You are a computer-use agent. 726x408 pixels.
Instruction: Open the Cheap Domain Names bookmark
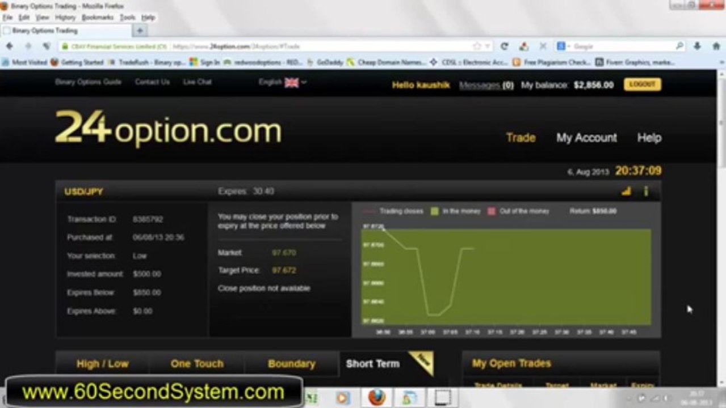(386, 62)
